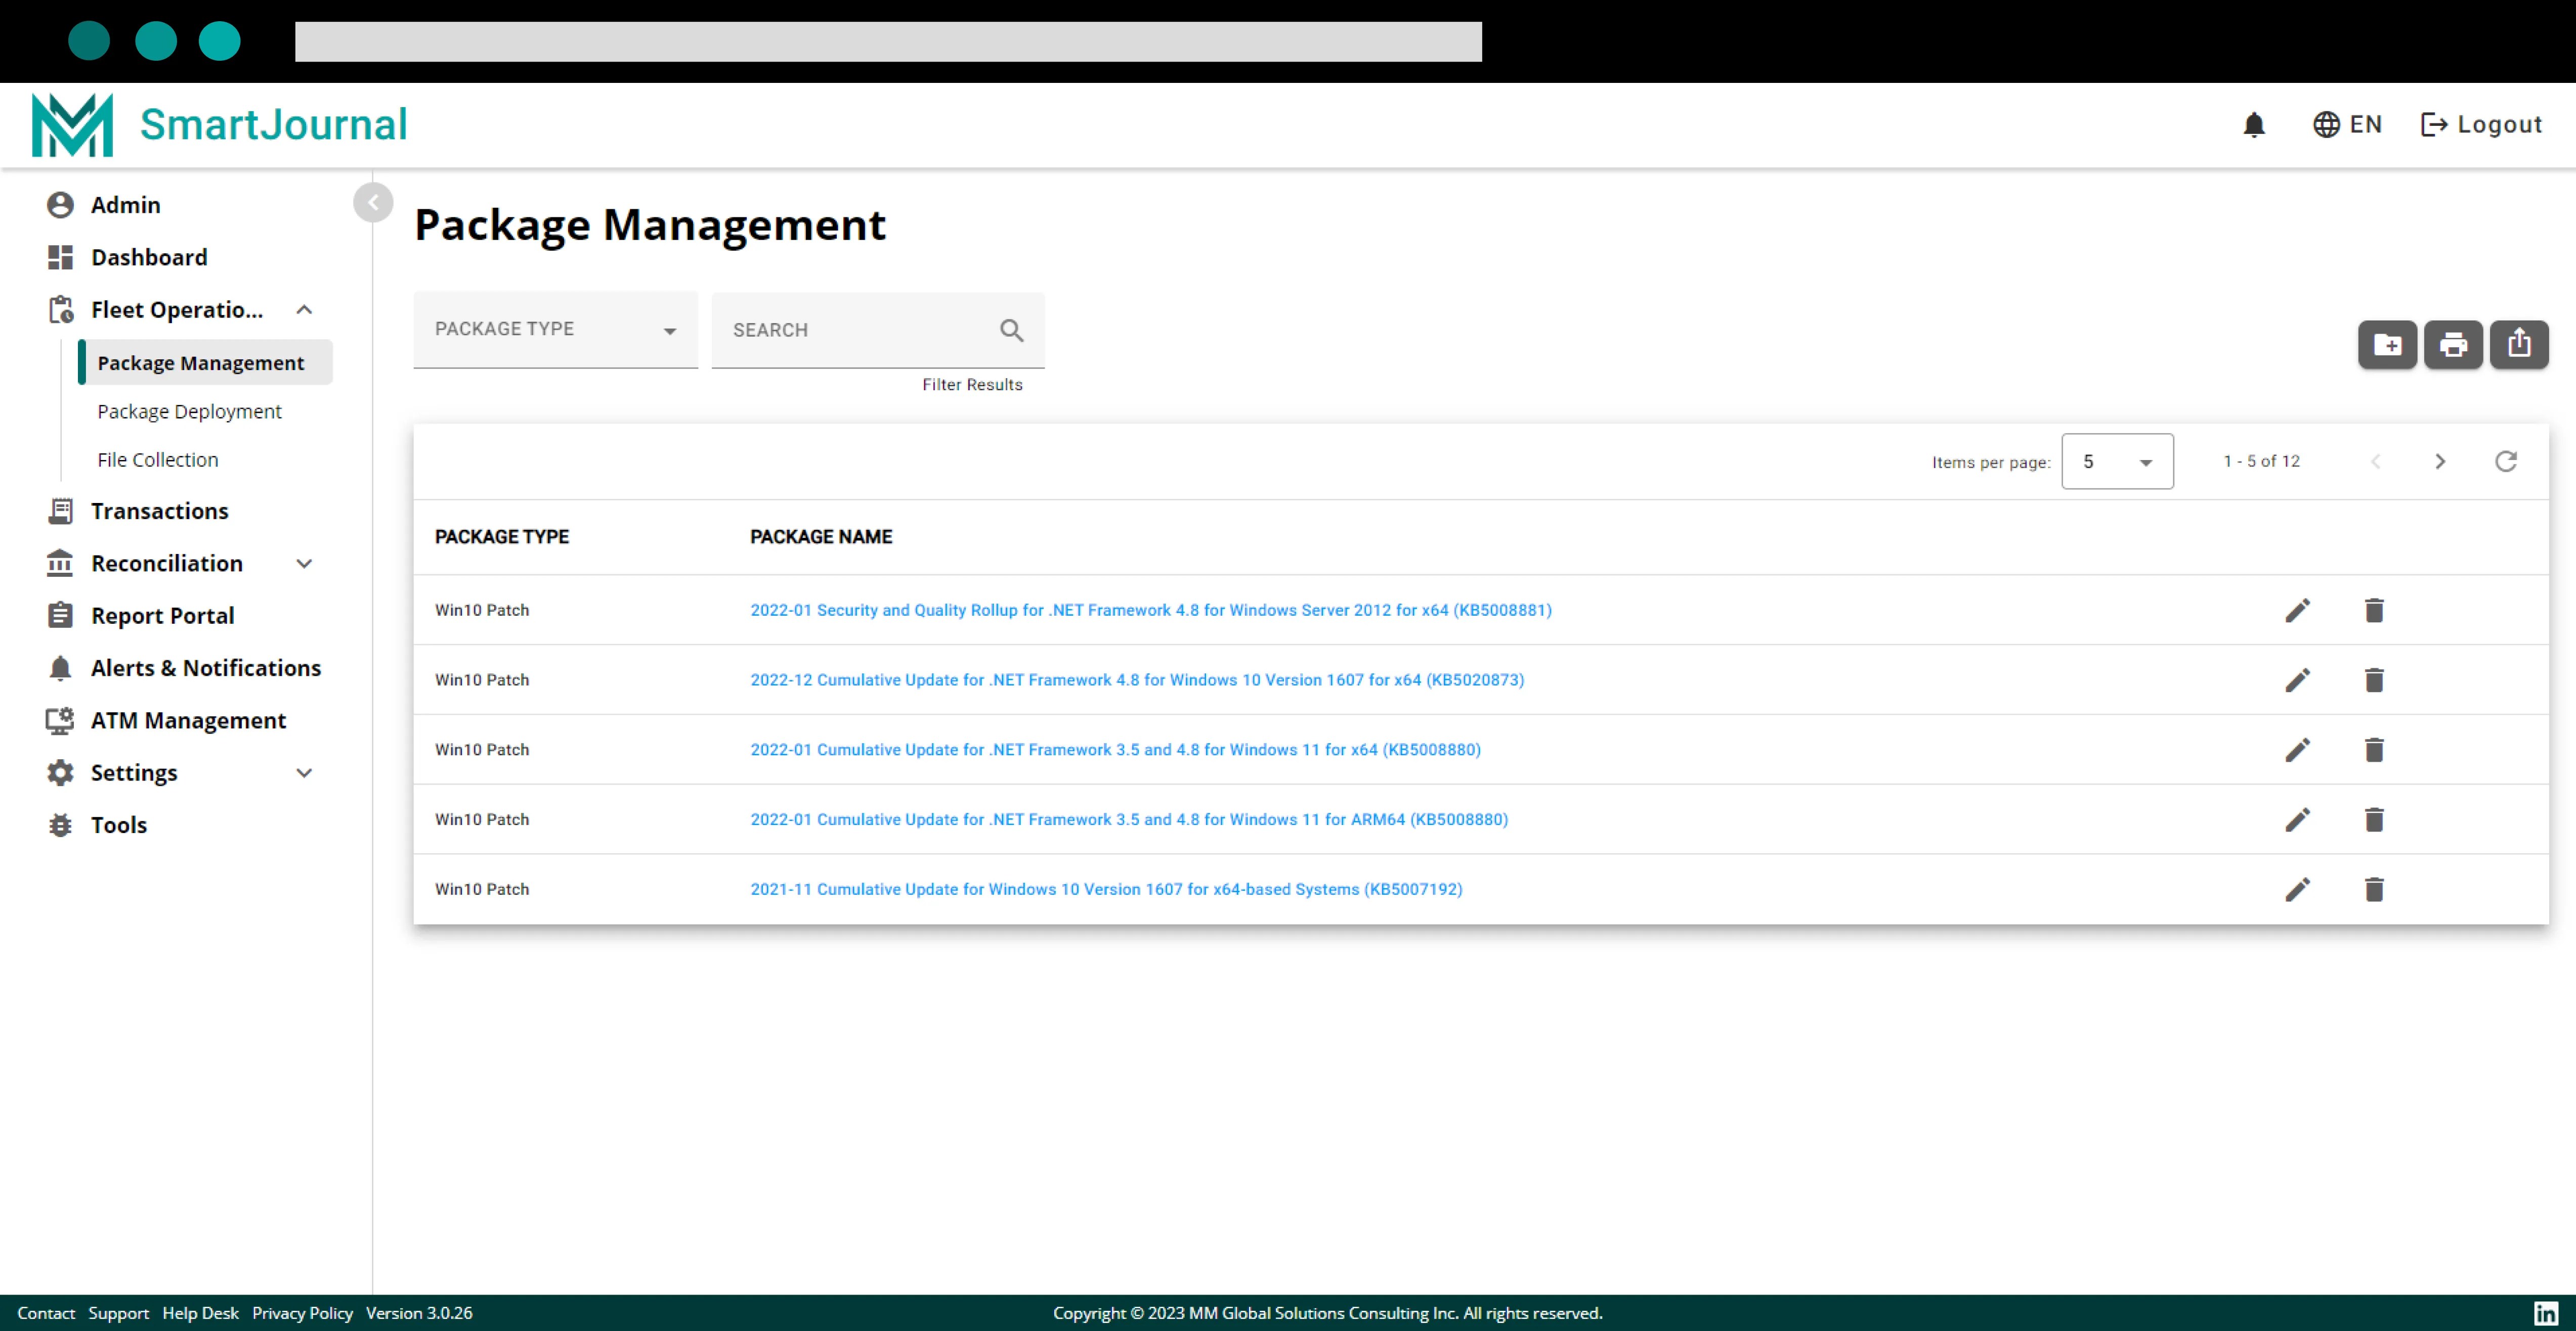This screenshot has width=2576, height=1331.
Task: Edit the Windows 11 x64 KB5008880 package
Action: 2298,751
